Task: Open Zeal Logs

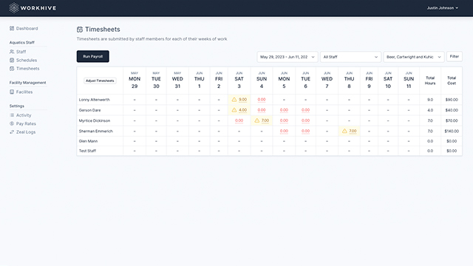Action: tap(26, 132)
